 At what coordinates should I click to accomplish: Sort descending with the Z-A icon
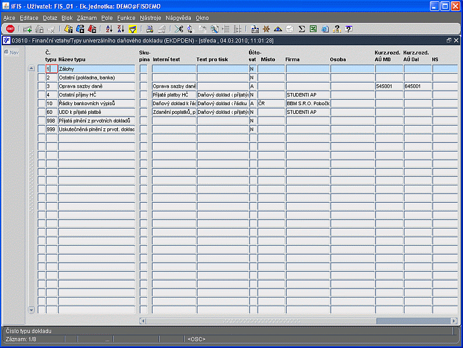(120, 28)
